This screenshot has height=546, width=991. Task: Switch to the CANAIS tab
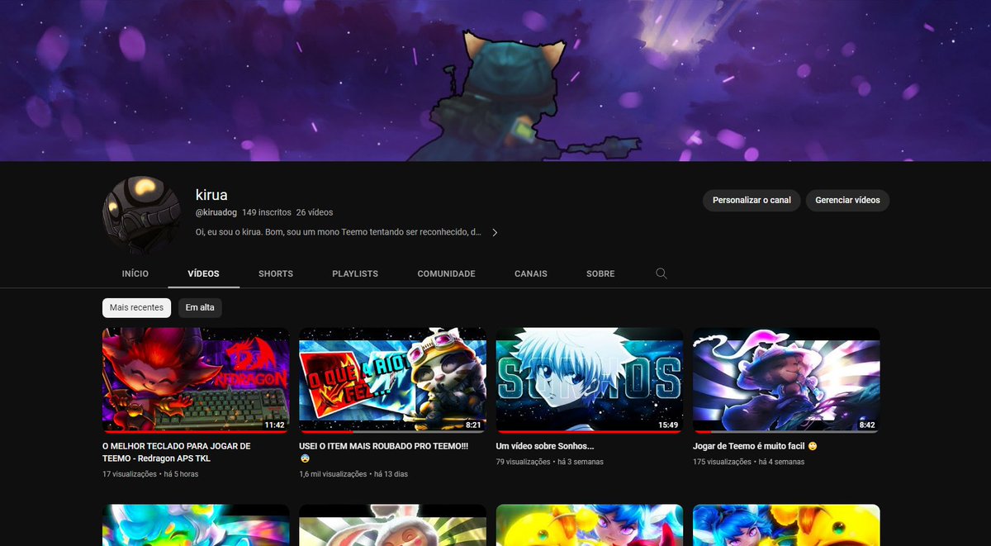pyautogui.click(x=531, y=273)
